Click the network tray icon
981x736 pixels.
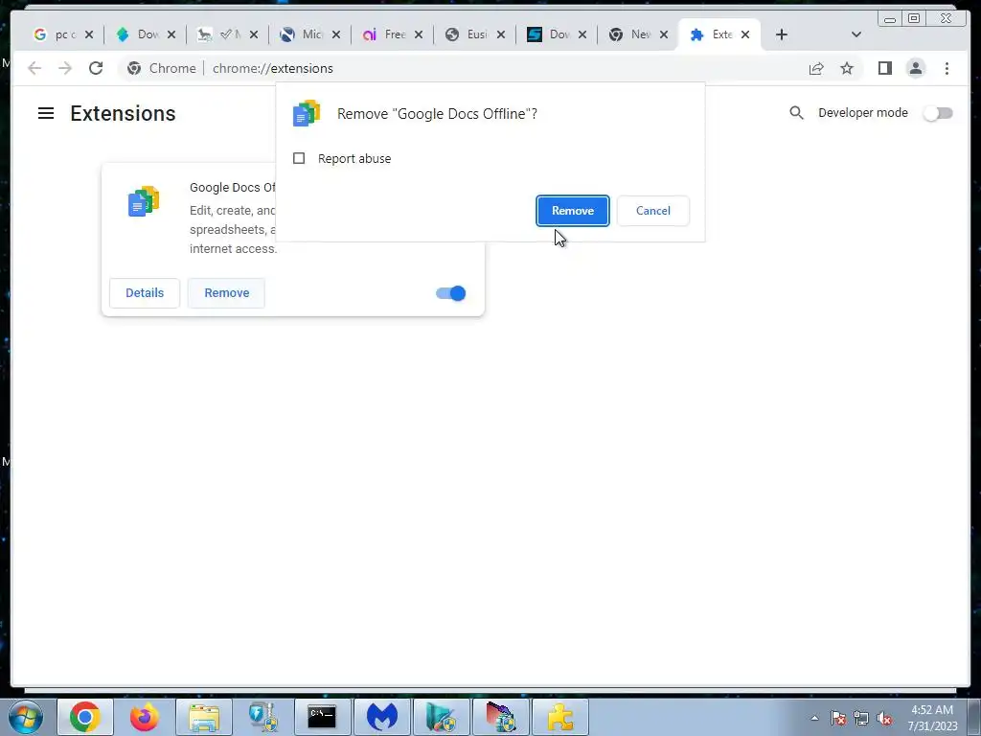pos(861,719)
